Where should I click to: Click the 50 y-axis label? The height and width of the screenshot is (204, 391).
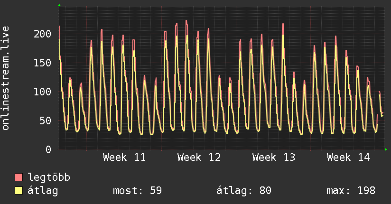(46, 121)
